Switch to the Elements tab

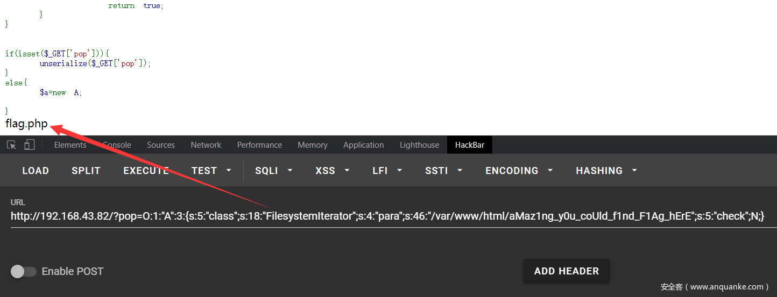point(70,145)
